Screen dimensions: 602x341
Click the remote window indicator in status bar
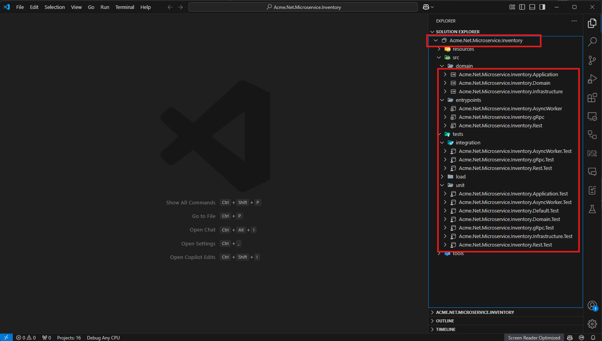click(x=6, y=338)
